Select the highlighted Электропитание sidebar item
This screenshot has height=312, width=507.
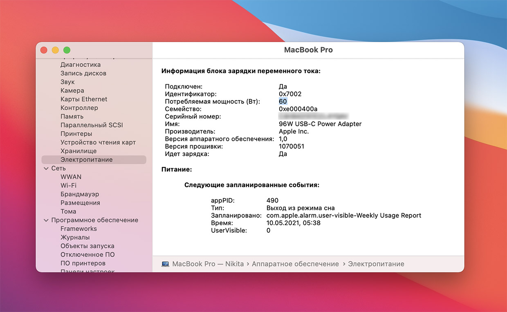94,160
